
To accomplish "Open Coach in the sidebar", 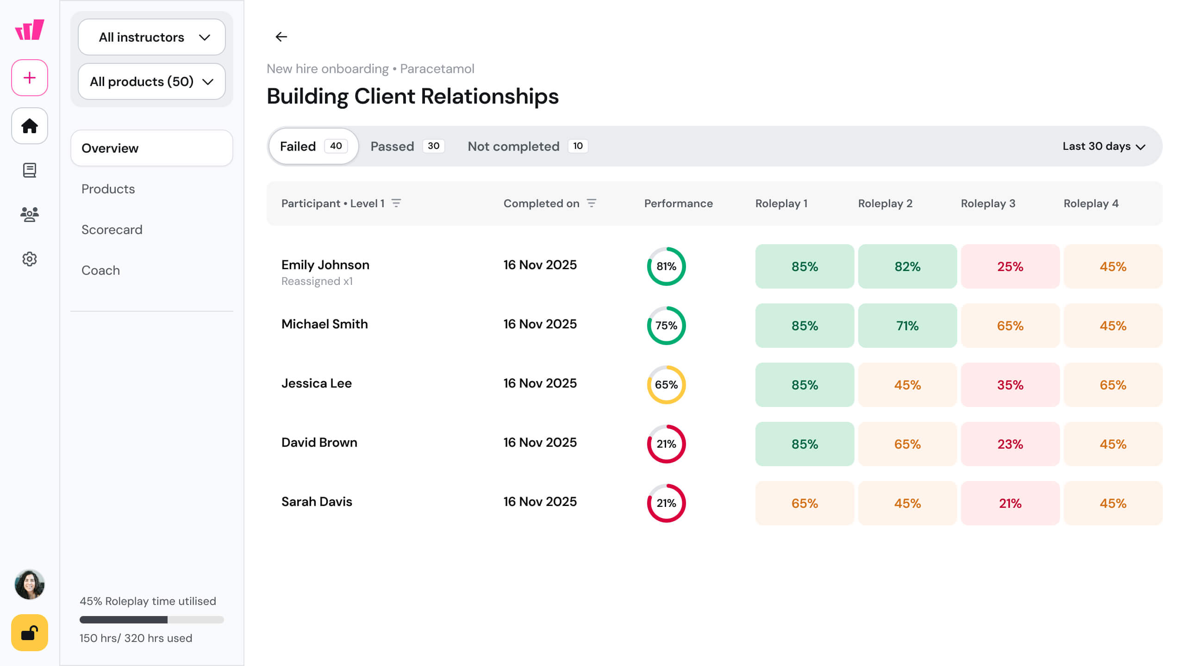I will 100,270.
